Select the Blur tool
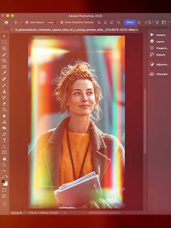Screen dimensions: 171x228 4,116
